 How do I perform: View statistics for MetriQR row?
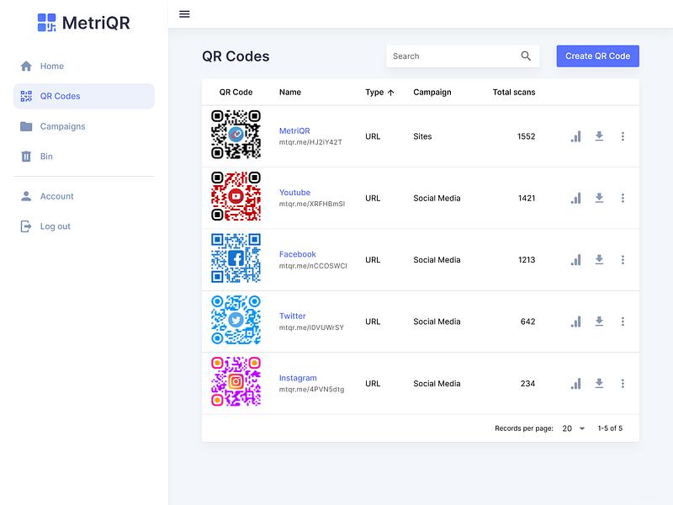(x=576, y=136)
